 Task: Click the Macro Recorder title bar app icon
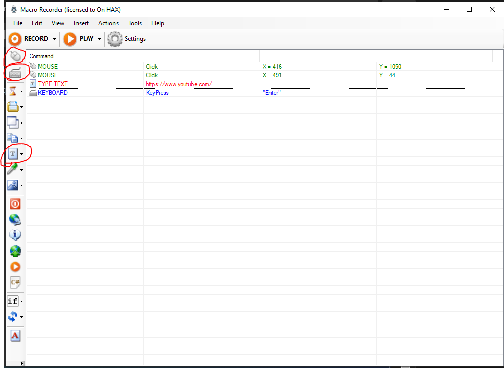click(14, 9)
